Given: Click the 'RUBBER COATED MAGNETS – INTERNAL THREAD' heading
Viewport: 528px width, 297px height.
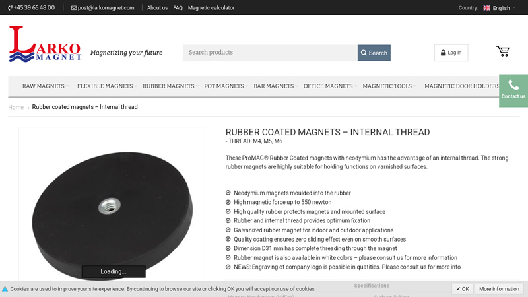Looking at the screenshot, I should pos(327,132).
